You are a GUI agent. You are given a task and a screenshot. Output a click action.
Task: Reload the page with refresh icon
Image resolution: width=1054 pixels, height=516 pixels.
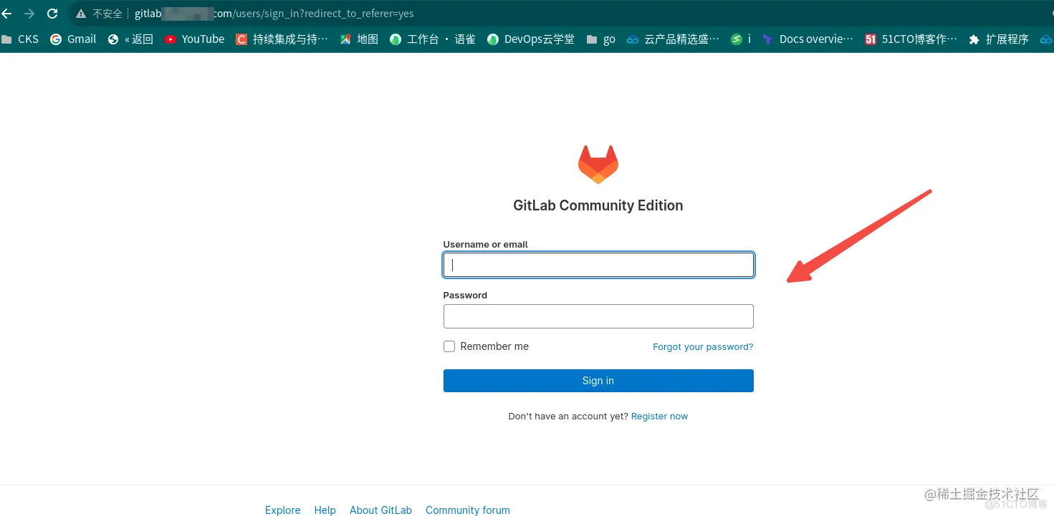[x=52, y=14]
